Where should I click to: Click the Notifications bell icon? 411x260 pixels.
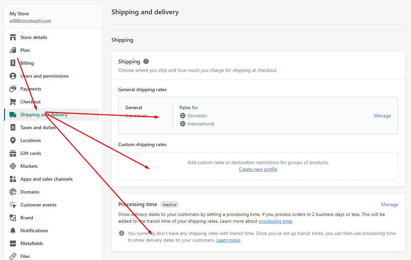[13, 231]
